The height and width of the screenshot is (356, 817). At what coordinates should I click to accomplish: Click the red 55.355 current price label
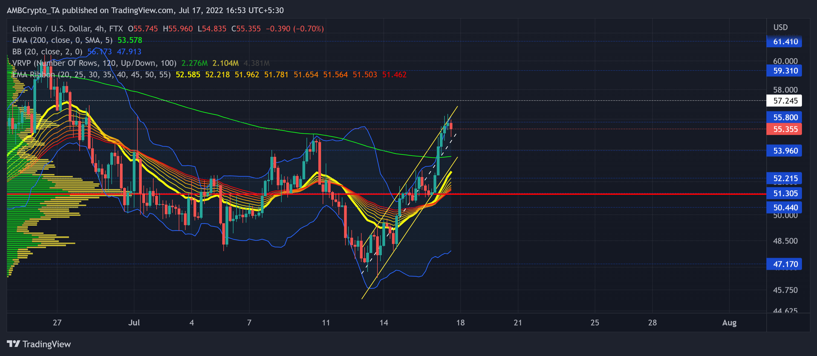784,129
